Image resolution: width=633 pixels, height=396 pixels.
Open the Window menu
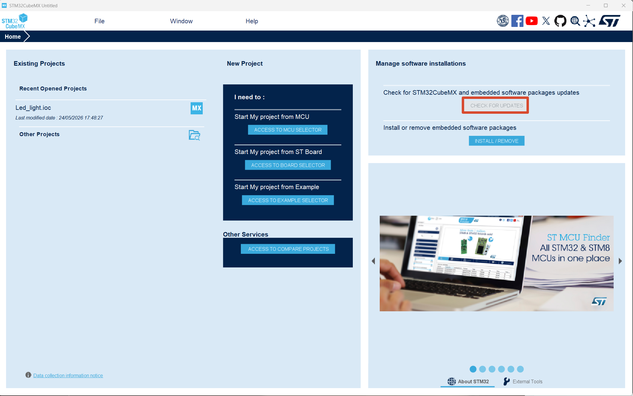coord(181,21)
